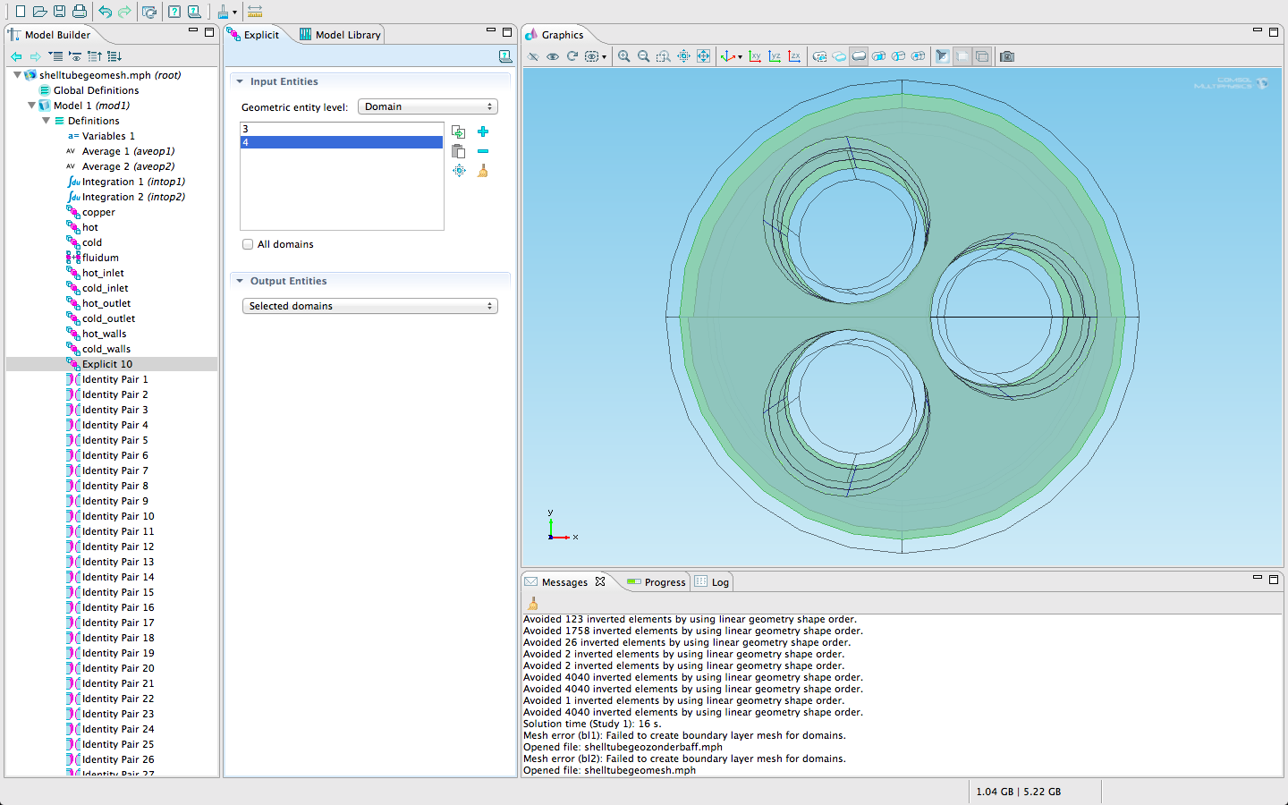The image size is (1288, 805).
Task: Click the Zoom In magnifier icon
Action: pyautogui.click(x=623, y=56)
